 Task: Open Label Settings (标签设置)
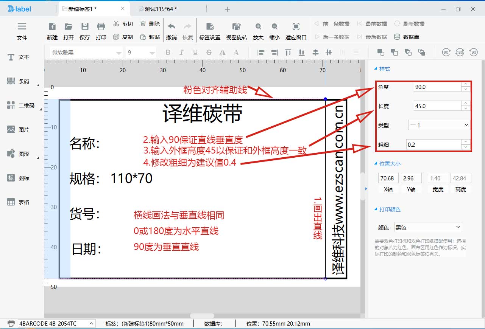pyautogui.click(x=210, y=27)
